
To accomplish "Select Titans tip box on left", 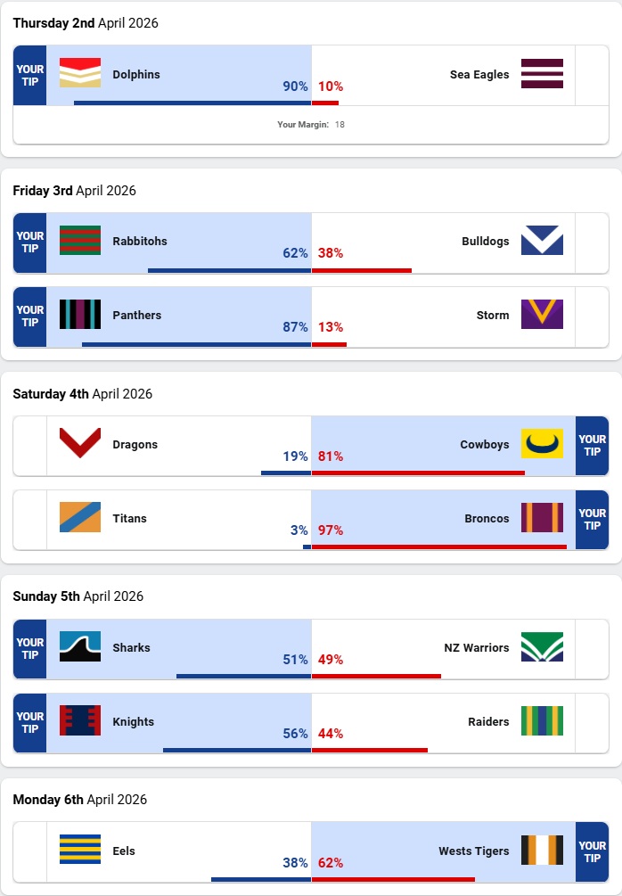I will pos(30,519).
